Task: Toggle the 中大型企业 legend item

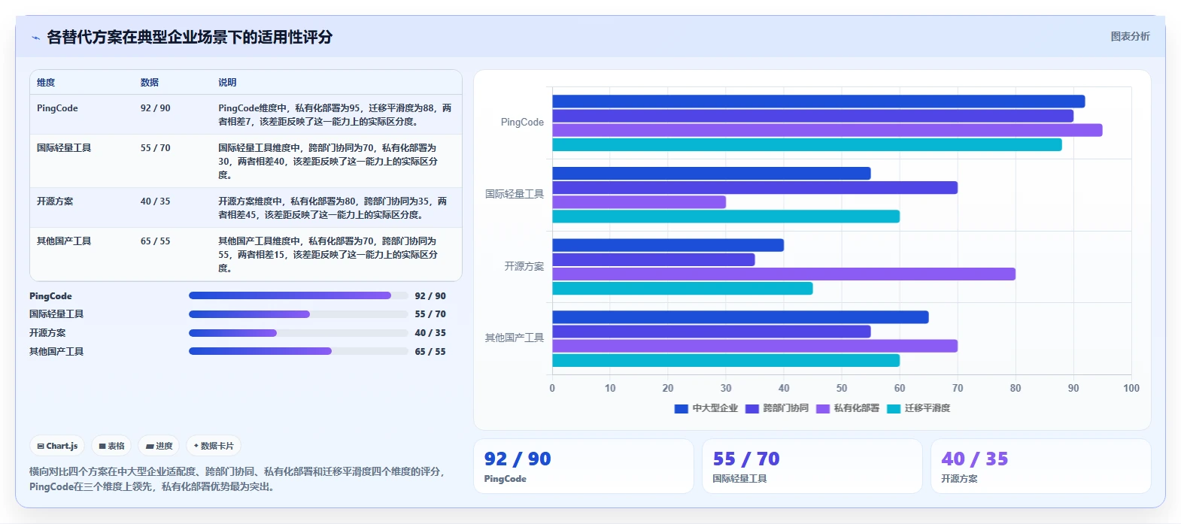Action: click(x=706, y=408)
